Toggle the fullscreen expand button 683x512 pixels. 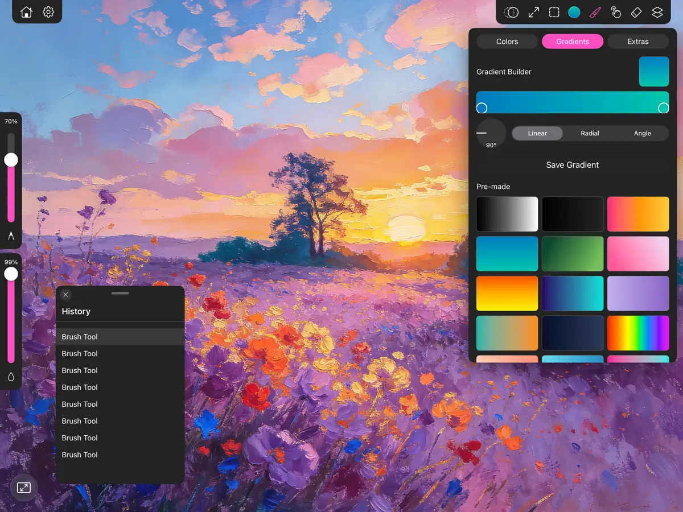tap(23, 488)
